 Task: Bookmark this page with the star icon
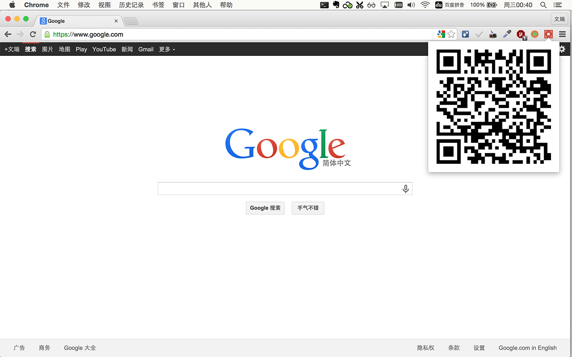pos(451,34)
